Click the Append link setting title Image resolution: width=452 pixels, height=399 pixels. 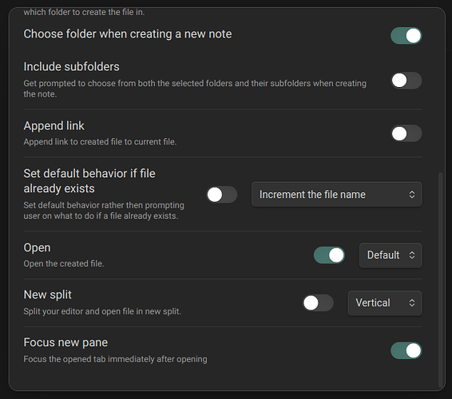click(54, 126)
